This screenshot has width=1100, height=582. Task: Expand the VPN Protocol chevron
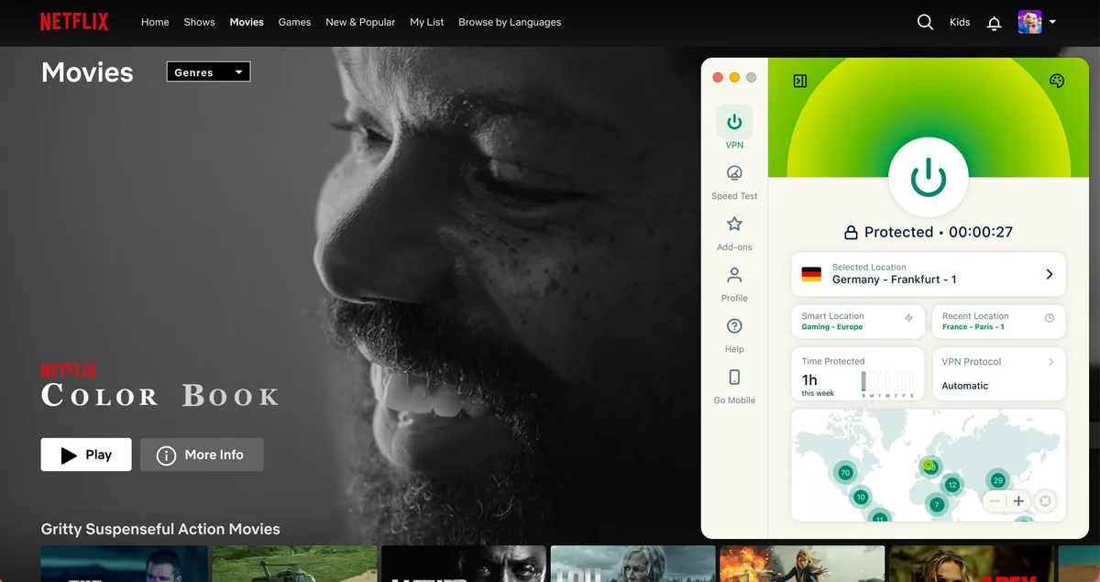click(x=1050, y=362)
